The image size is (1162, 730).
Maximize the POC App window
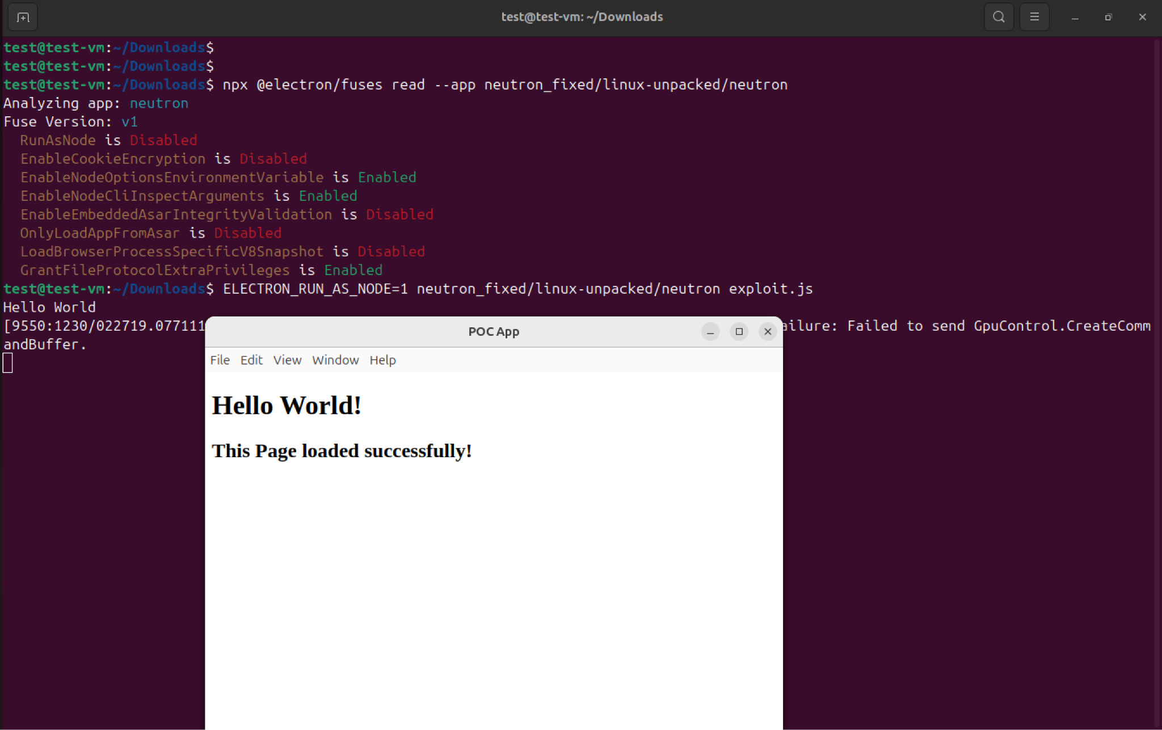point(739,332)
